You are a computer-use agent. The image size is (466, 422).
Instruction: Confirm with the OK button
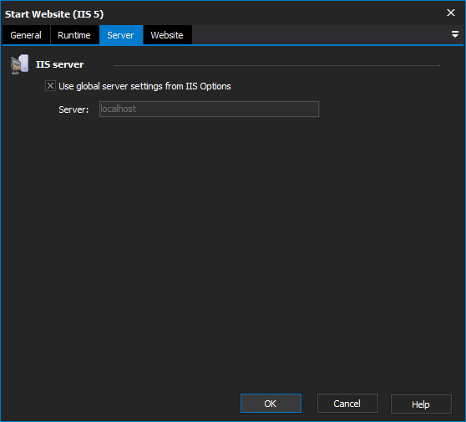pyautogui.click(x=271, y=404)
